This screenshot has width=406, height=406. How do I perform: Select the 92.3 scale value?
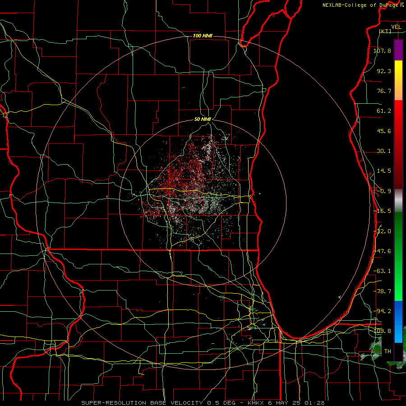384,71
